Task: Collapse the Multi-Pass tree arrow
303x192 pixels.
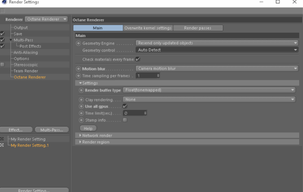Action: [x=11, y=40]
